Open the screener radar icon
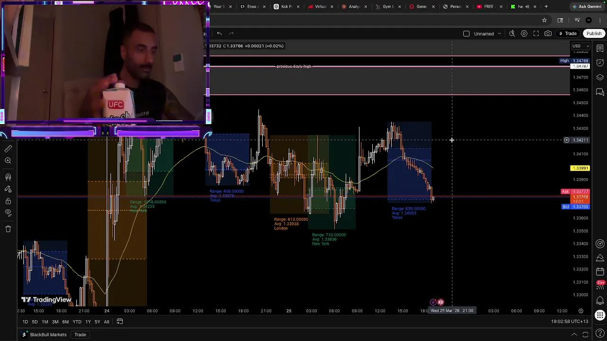607x341 pixels. [x=600, y=244]
